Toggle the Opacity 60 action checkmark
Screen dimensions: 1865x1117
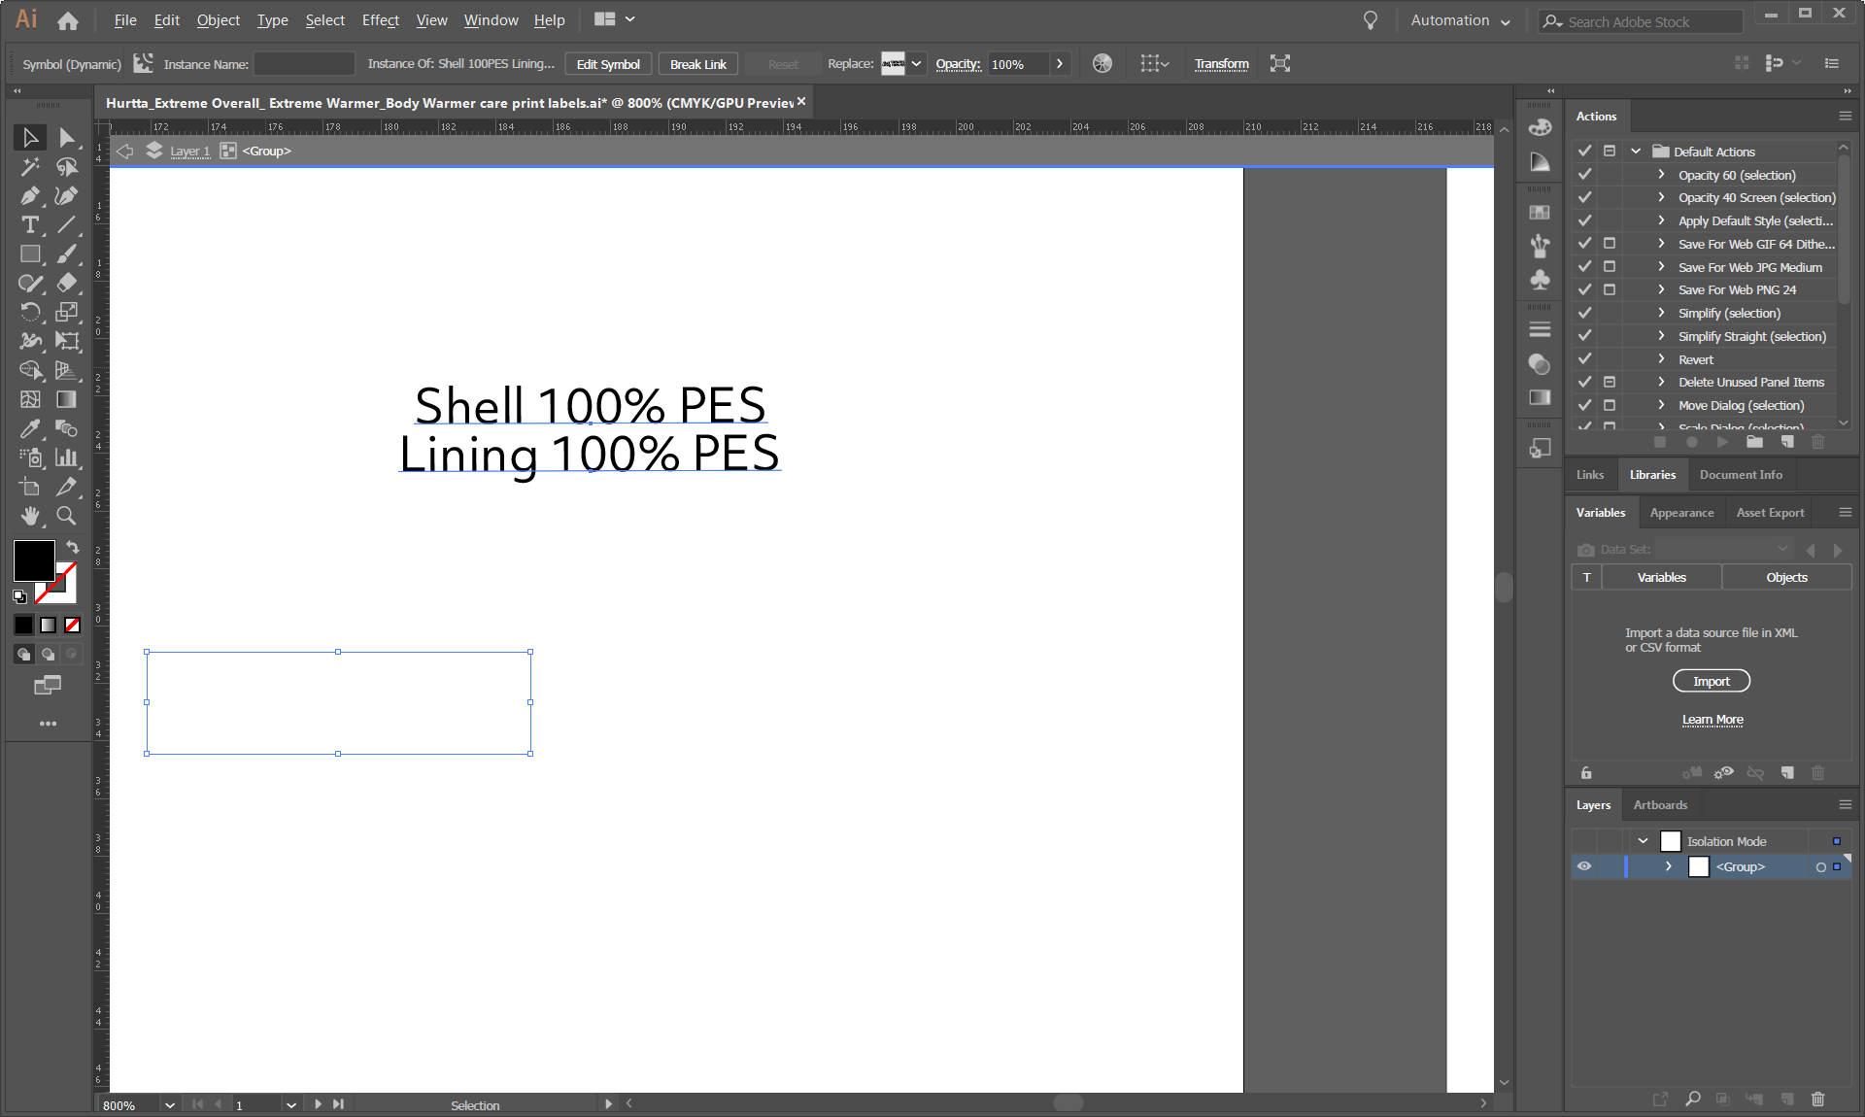[x=1584, y=174]
